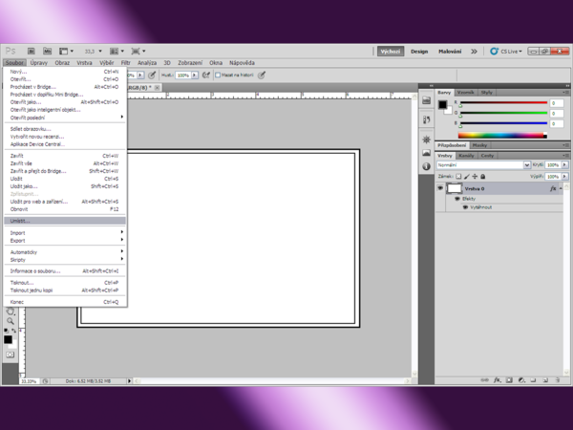
Task: Choose 'Umístit...' in the Soubor menu
Action: (x=21, y=220)
